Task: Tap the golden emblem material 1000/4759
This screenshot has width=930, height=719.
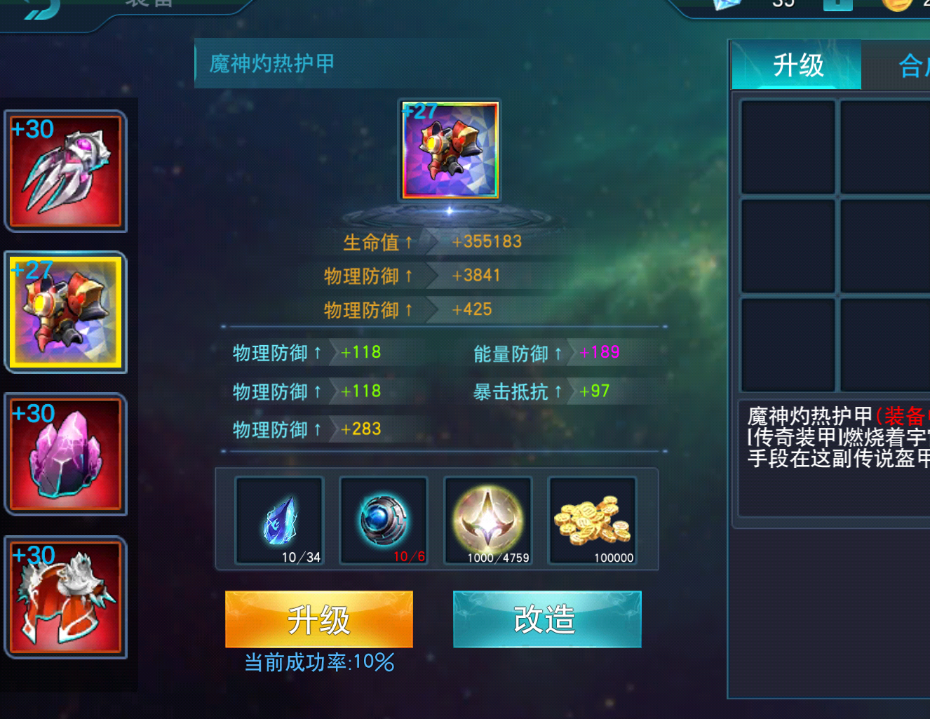Action: [488, 520]
